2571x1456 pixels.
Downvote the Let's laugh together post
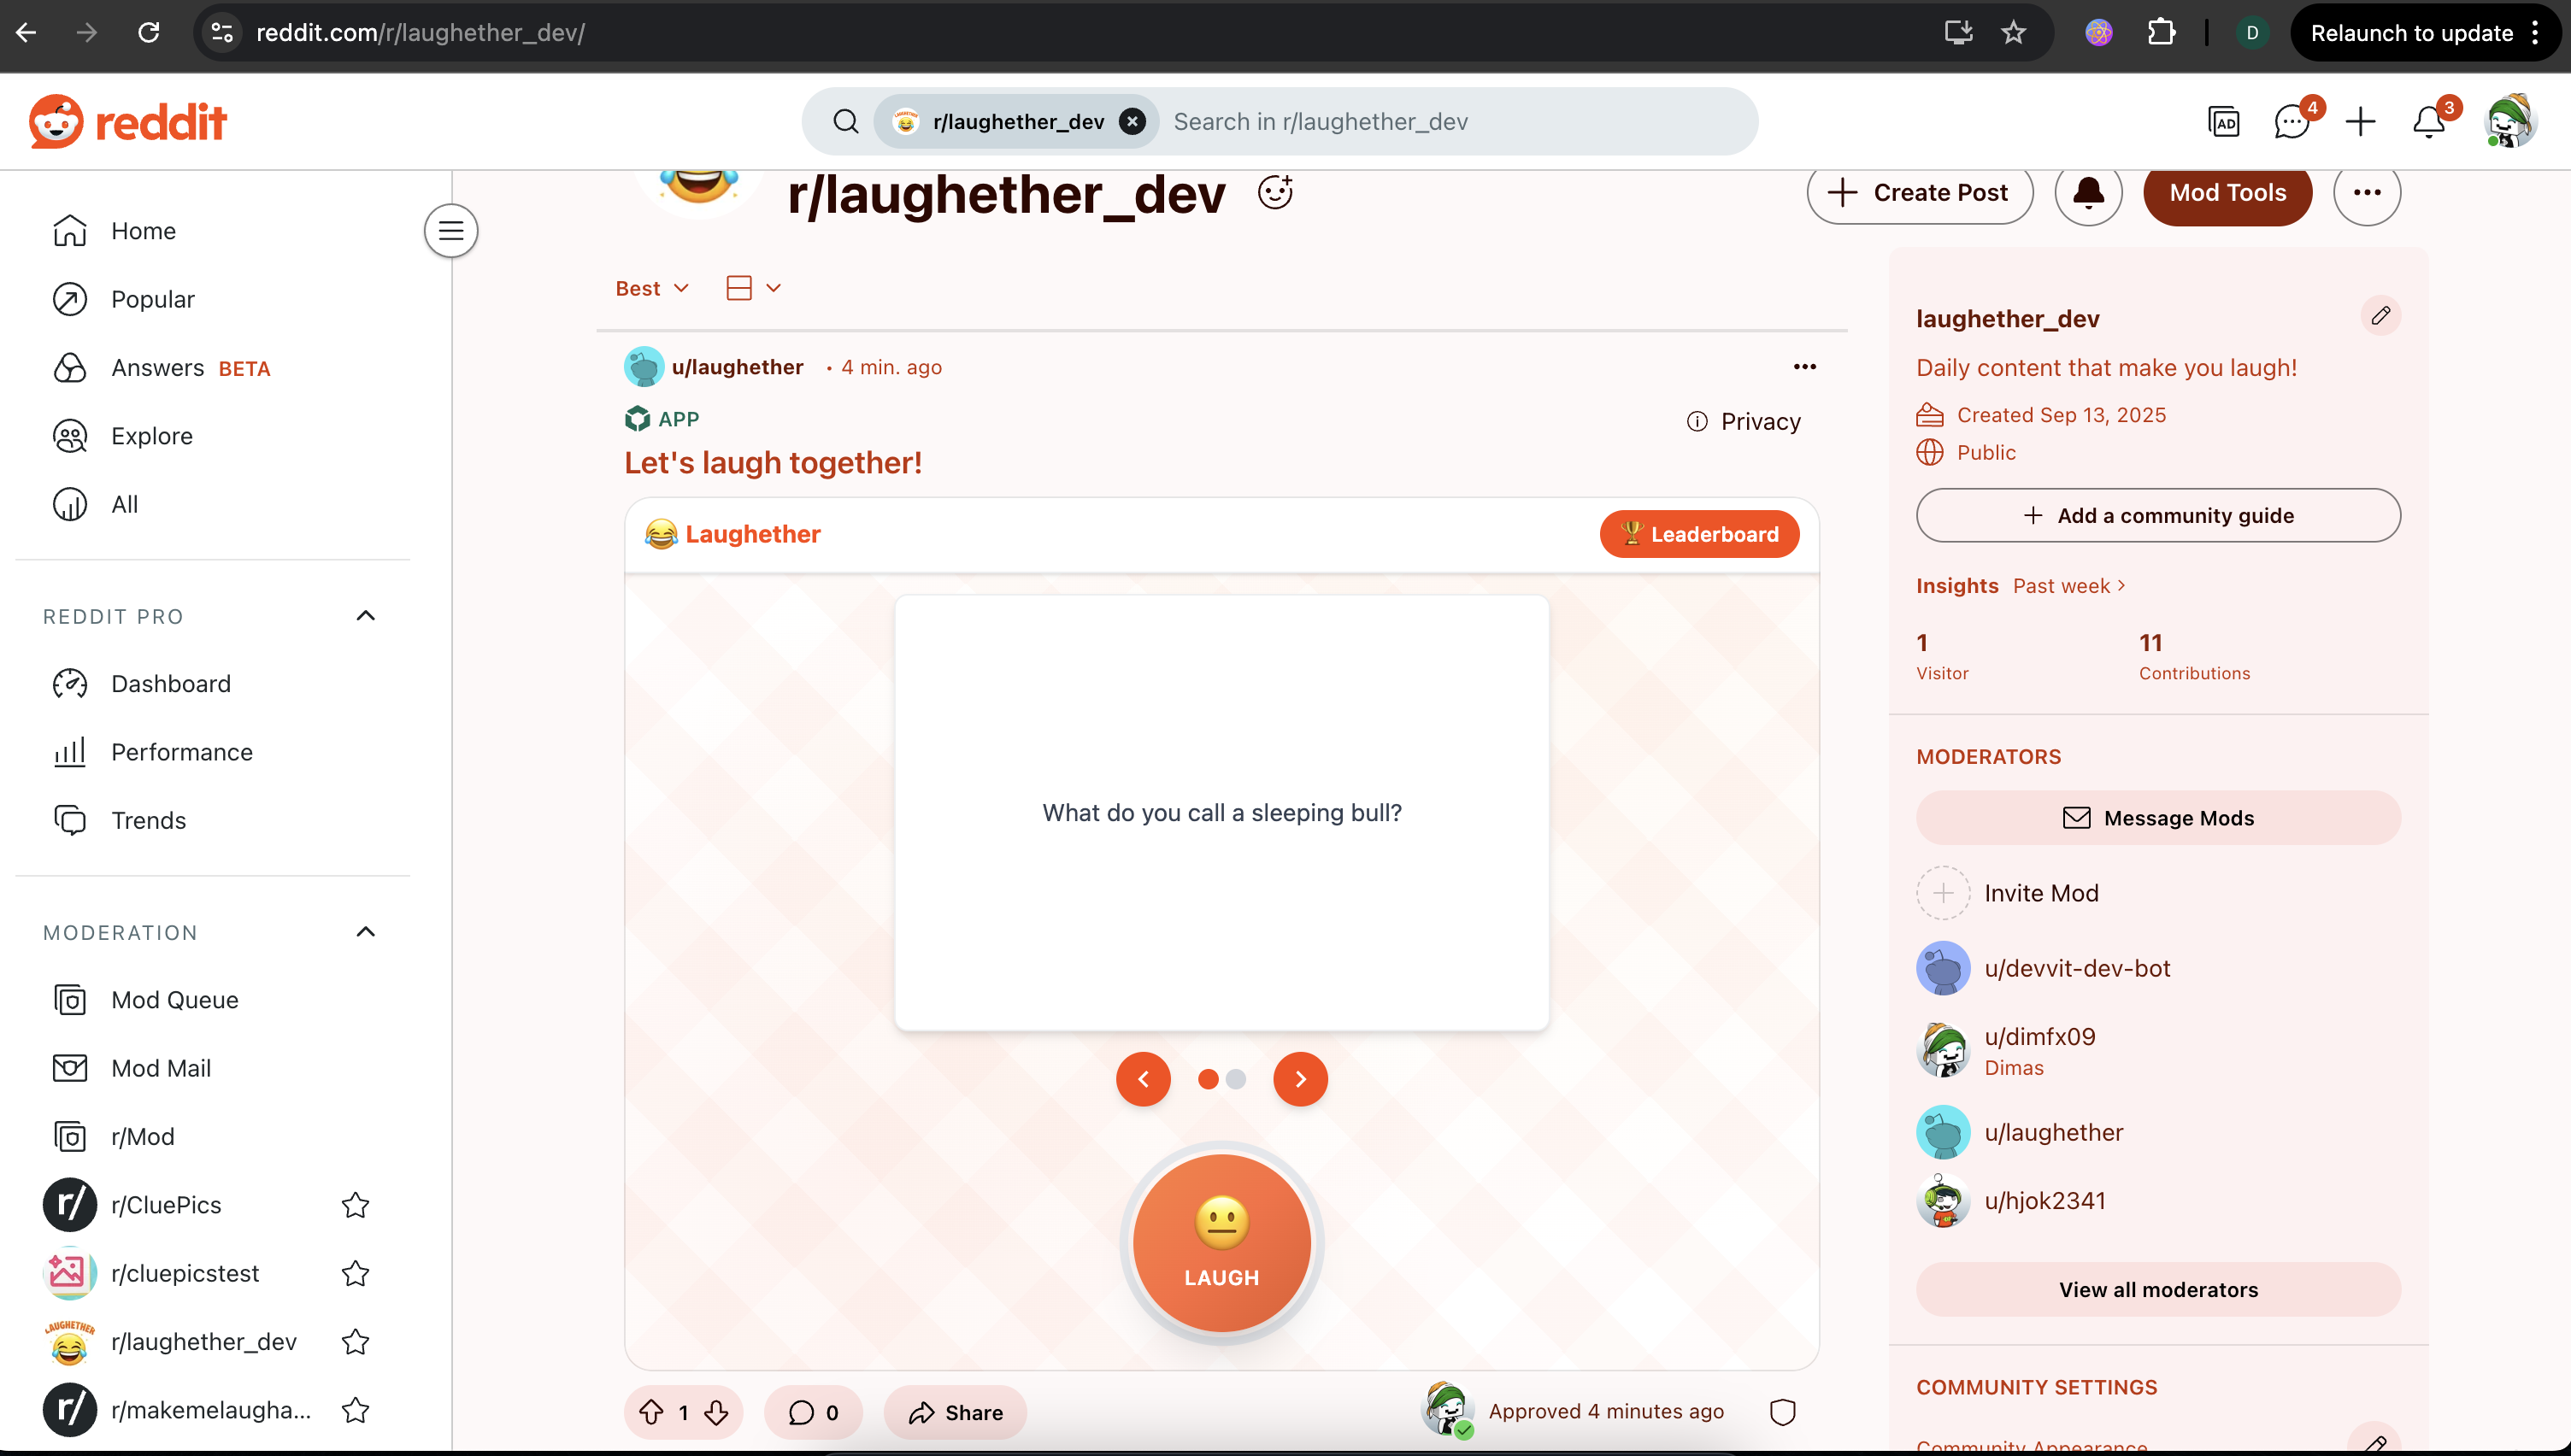tap(716, 1412)
